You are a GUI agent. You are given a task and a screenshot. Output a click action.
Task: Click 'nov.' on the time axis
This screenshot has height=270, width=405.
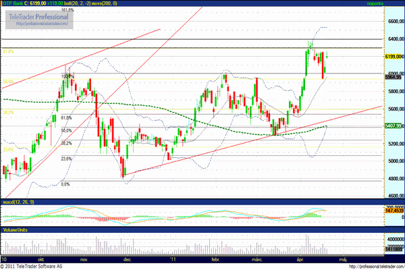point(84,258)
